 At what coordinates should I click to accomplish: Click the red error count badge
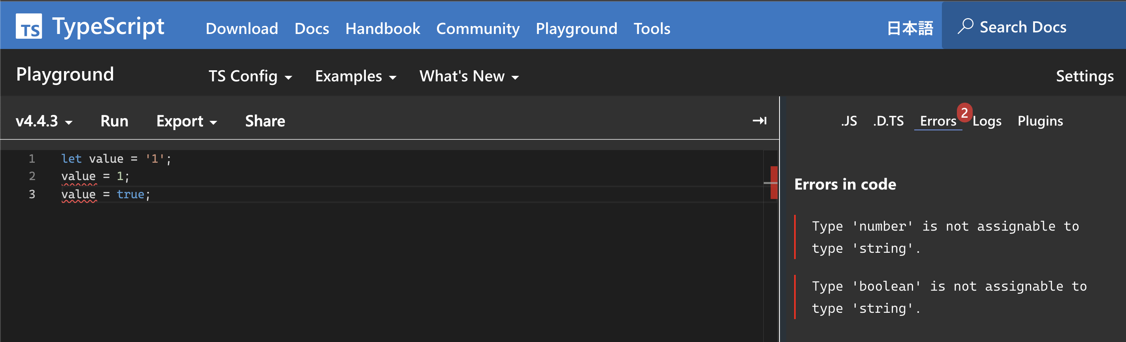click(964, 112)
